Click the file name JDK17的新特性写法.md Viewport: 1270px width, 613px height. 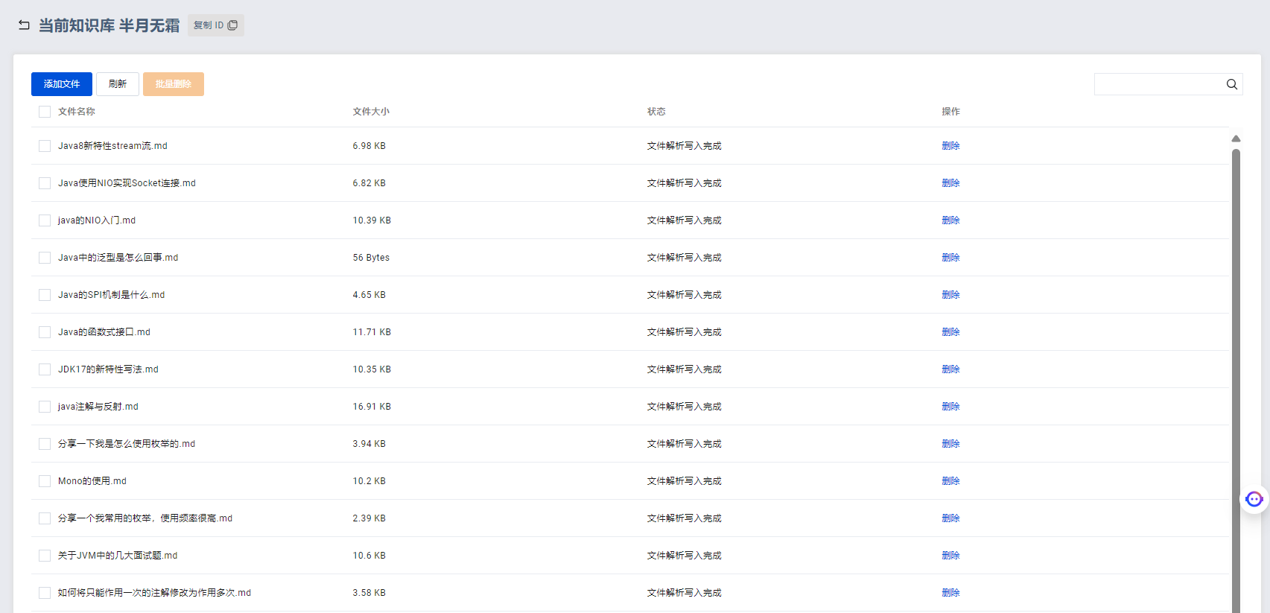[108, 369]
